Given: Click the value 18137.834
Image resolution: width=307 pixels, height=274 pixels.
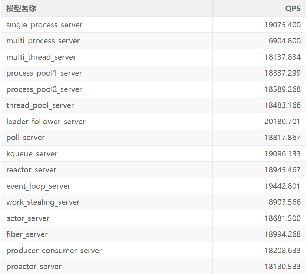Looking at the screenshot, I should click(282, 57).
